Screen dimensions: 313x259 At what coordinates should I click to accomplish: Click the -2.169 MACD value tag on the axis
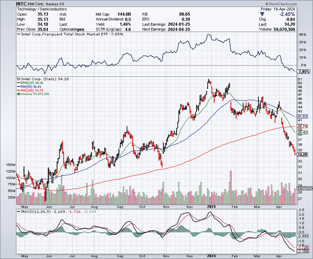pyautogui.click(x=303, y=251)
